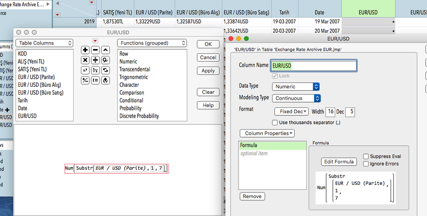The image size is (427, 216).
Task: Click the x to the y power button
Action: pos(85,70)
